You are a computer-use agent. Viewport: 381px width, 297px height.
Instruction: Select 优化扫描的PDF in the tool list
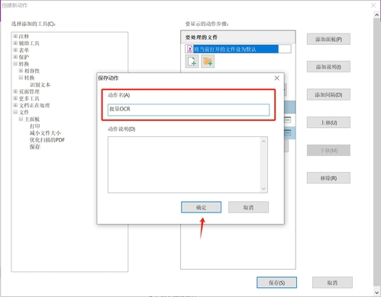pos(47,140)
